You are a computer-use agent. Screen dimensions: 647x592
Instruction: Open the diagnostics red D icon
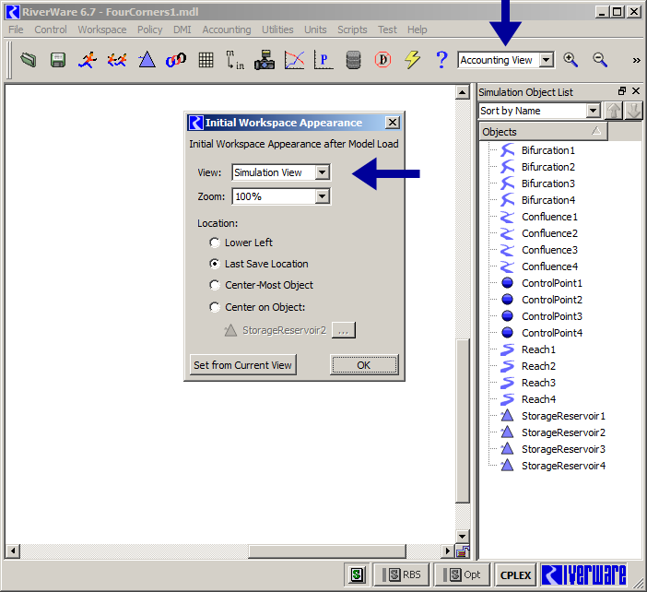click(382, 60)
